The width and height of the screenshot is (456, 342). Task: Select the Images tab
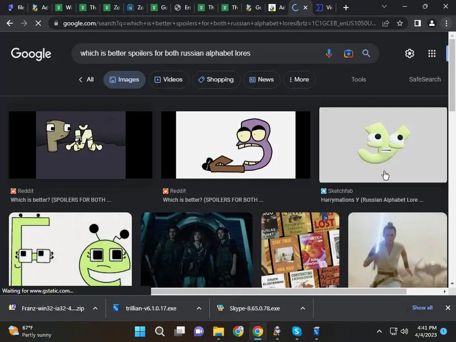[x=125, y=80]
